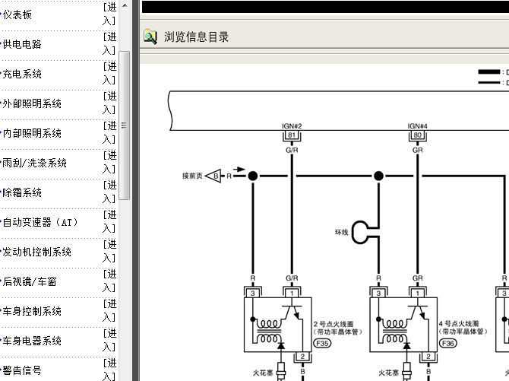This screenshot has width=509, height=381.
Task: Click [进入] link beside 自动变速器（AT）
Action: click(109, 221)
